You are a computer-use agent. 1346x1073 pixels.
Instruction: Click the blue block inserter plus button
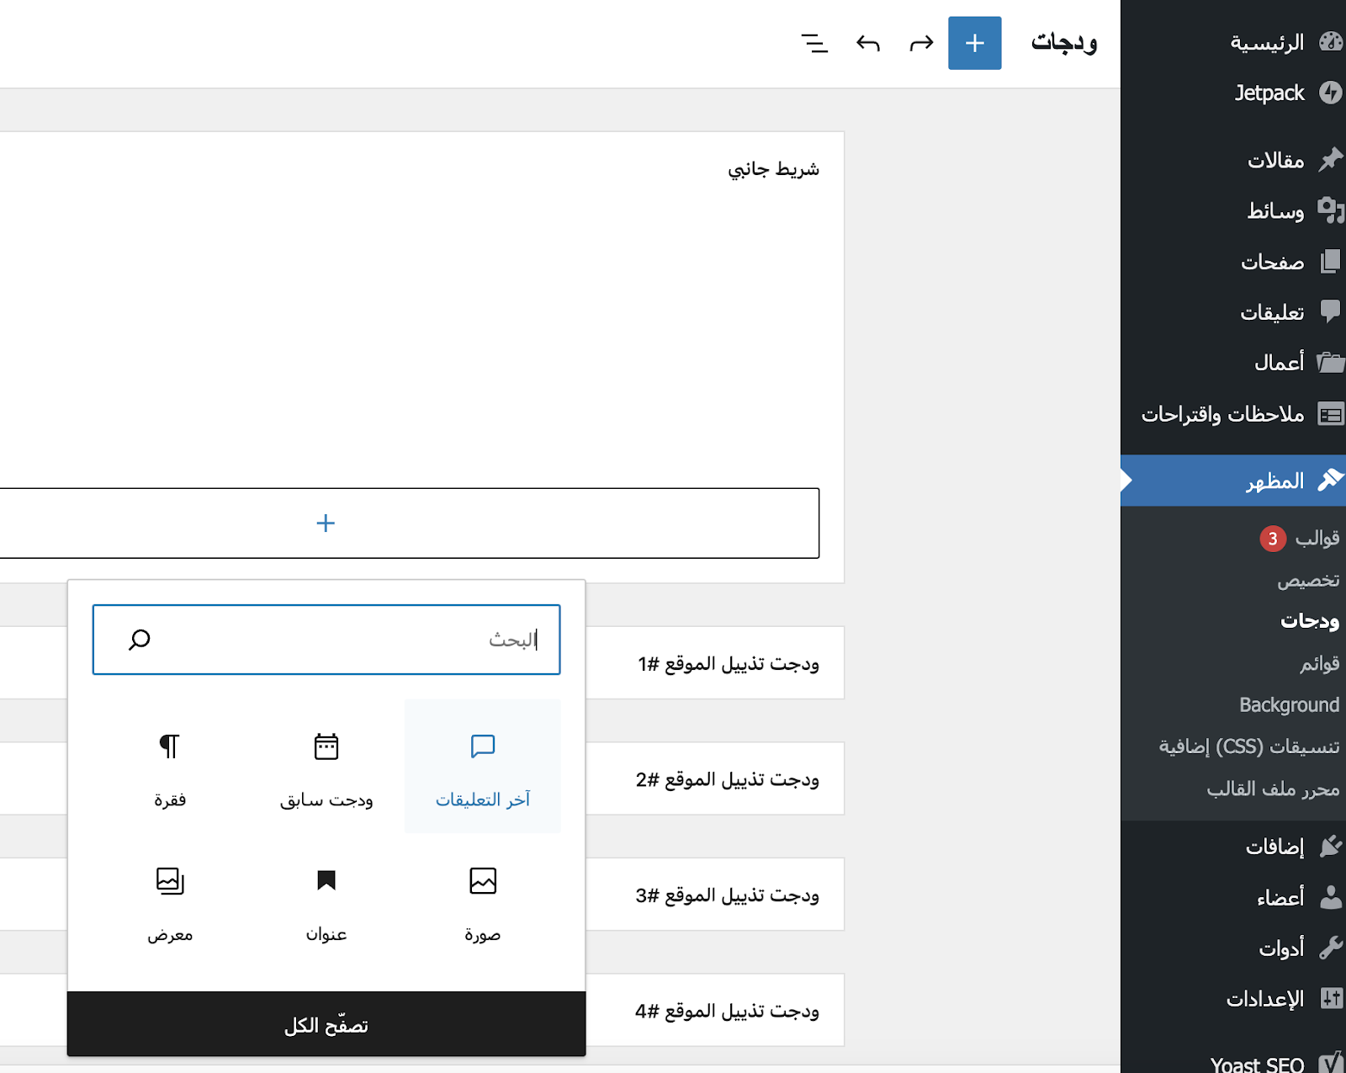click(x=974, y=43)
